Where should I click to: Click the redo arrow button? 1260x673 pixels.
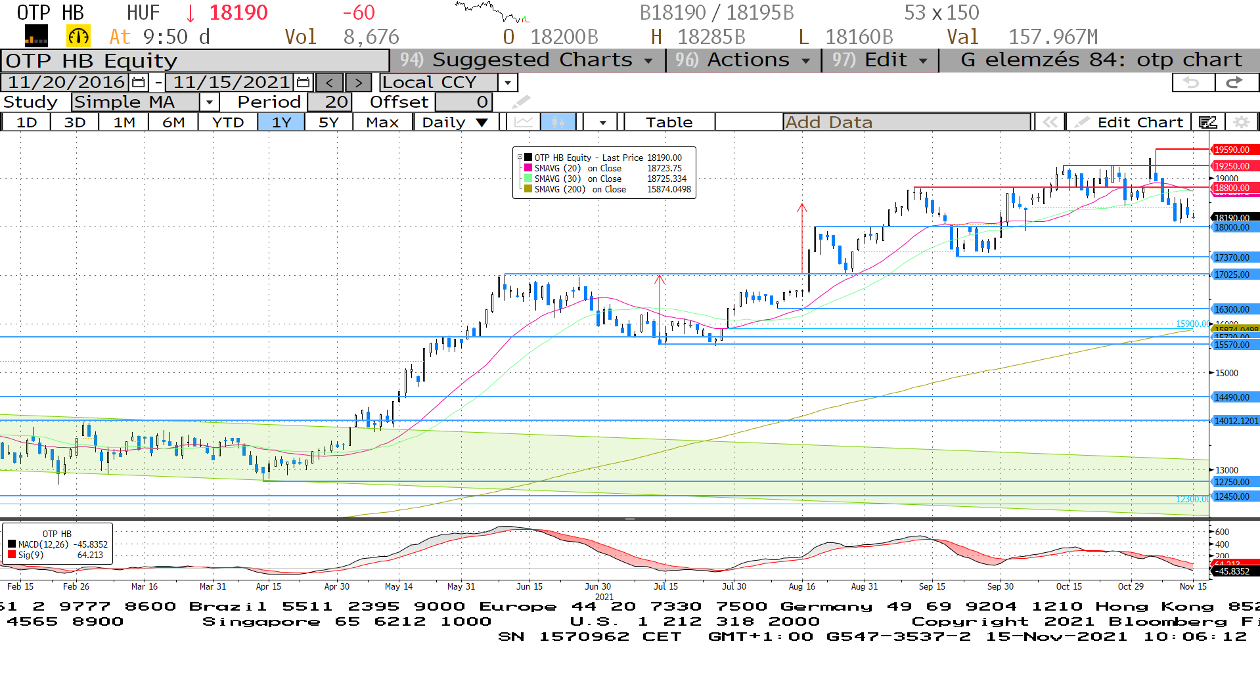[x=1236, y=83]
